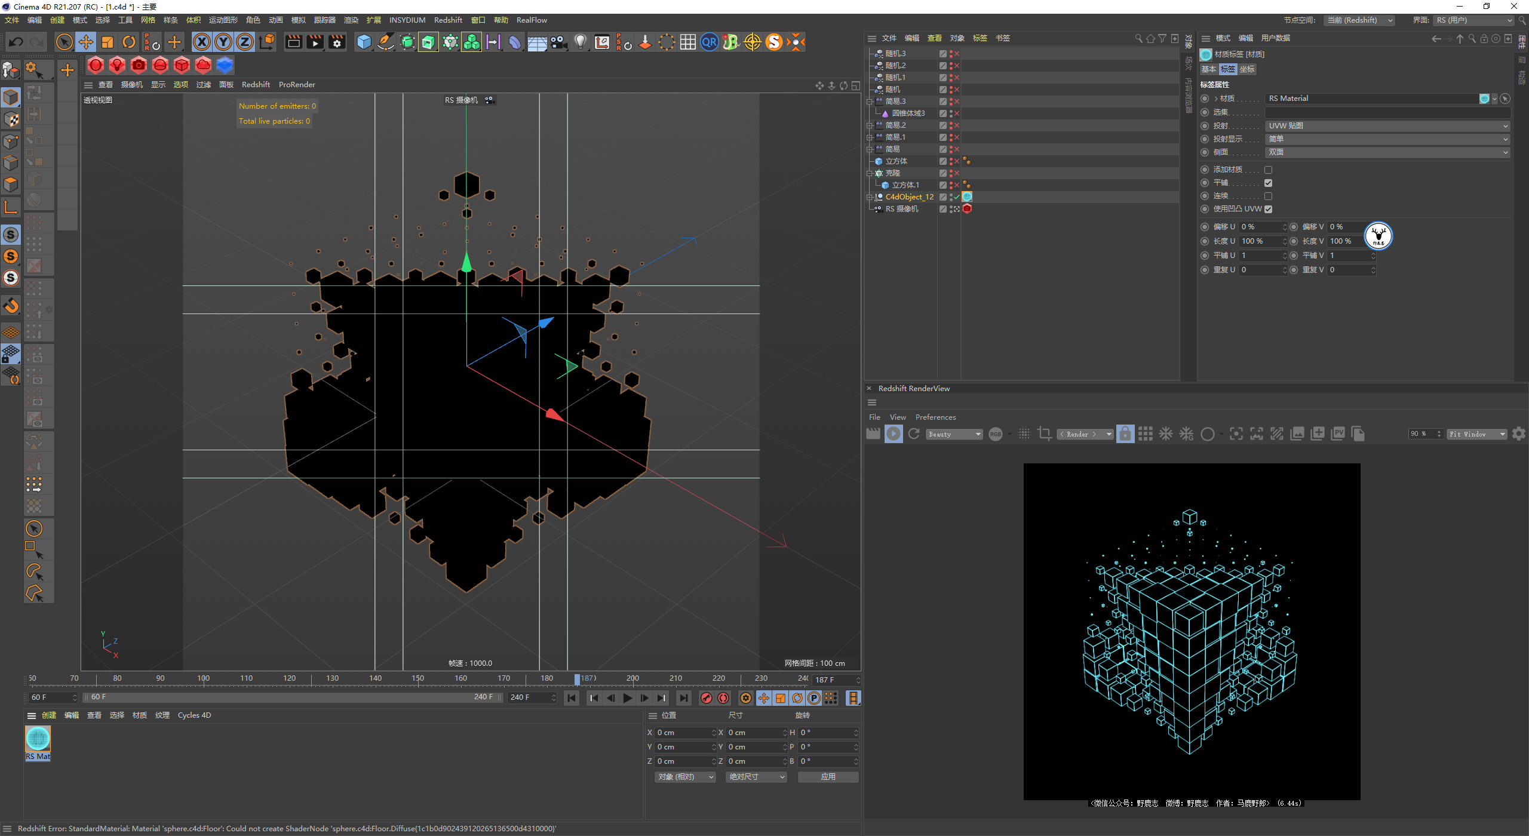Toggle the 使用凹凸 UVW checkbox

click(1268, 209)
